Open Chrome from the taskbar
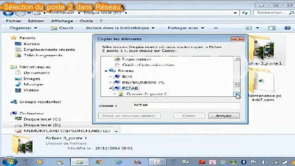Image resolution: width=295 pixels, height=166 pixels. [x=99, y=162]
